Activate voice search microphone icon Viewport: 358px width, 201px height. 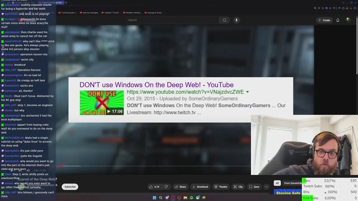point(236,20)
